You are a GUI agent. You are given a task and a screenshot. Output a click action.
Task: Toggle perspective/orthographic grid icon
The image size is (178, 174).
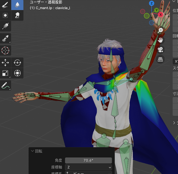click(x=160, y=59)
